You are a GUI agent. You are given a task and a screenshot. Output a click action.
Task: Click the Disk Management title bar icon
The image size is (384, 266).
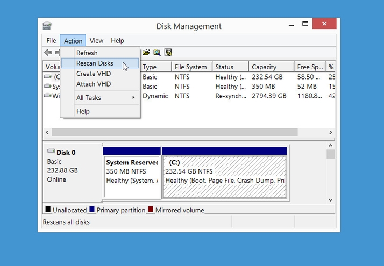coord(47,26)
